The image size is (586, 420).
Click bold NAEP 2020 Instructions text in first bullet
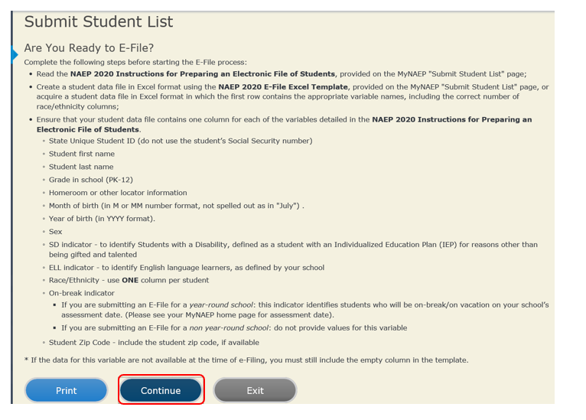point(203,74)
